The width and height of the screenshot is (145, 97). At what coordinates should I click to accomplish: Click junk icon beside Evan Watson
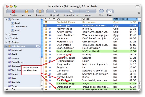click(x=46, y=45)
